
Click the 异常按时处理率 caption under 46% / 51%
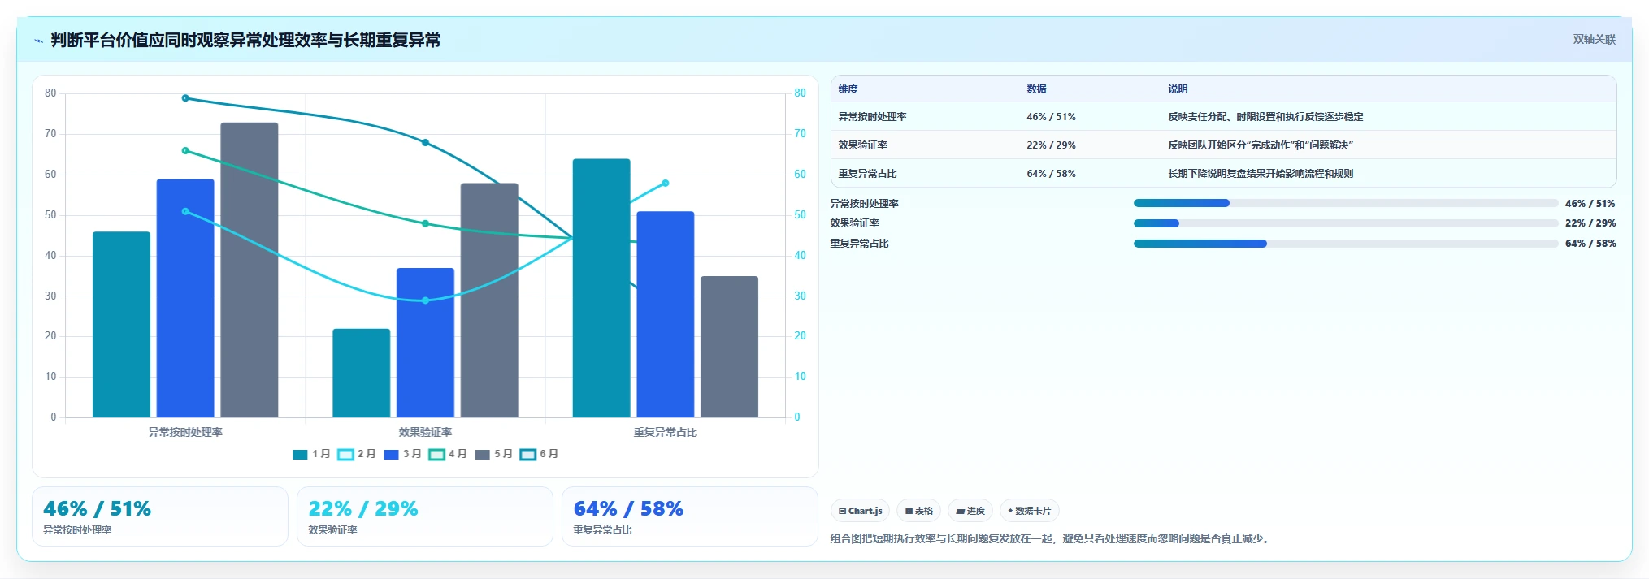77,530
